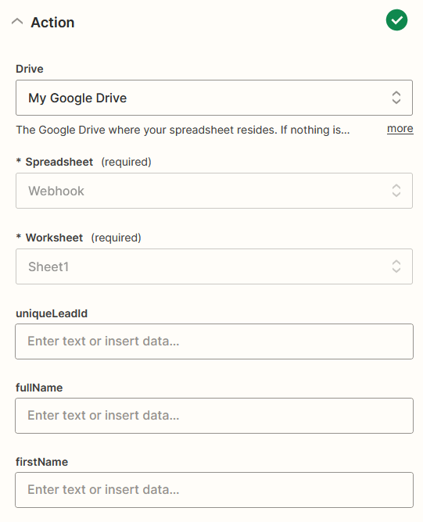Click the Google Drive help description text

click(183, 130)
